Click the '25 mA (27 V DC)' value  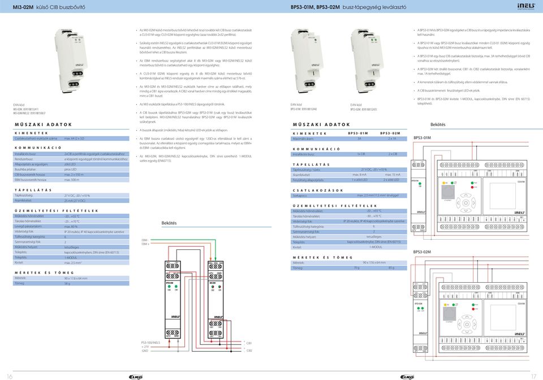click(75, 201)
